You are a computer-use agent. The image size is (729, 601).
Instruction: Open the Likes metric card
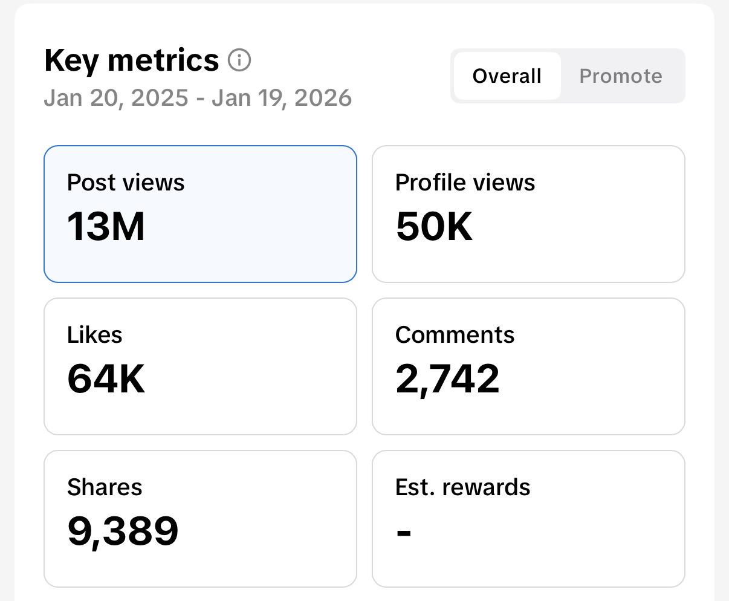200,366
